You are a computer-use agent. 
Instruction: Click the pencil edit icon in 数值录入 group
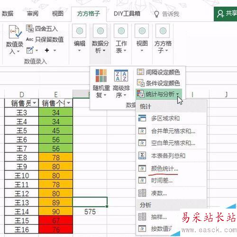pyautogui.click(x=30, y=50)
